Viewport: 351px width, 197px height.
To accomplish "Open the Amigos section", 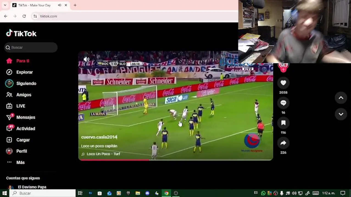I will tap(19, 95).
